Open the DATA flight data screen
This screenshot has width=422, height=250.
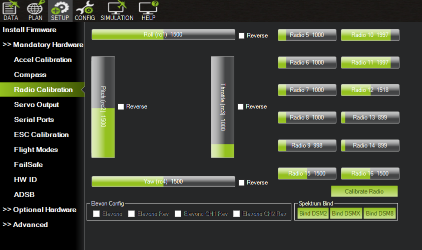(x=11, y=11)
